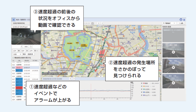196x112 pixels.
Task: Go to previous date with the arrow beside the calendar
Action: tap(99, 23)
